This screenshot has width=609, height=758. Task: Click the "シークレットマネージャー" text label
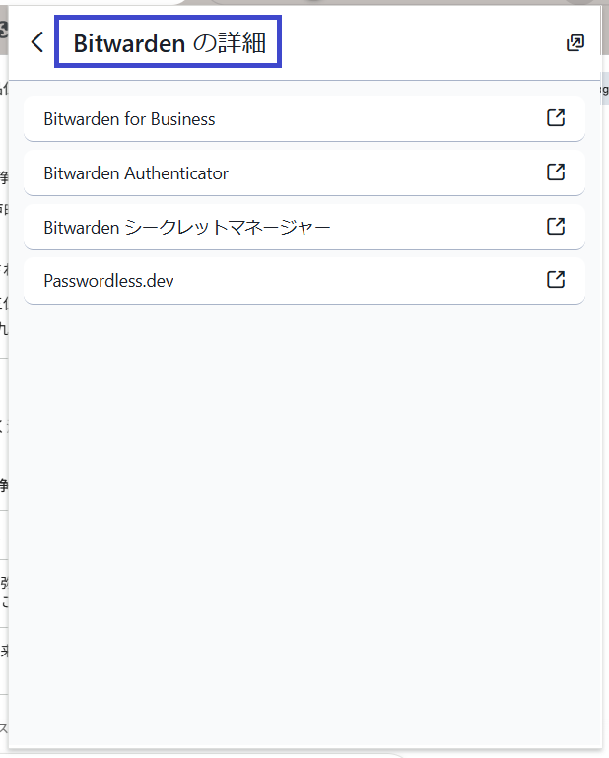pos(228,228)
